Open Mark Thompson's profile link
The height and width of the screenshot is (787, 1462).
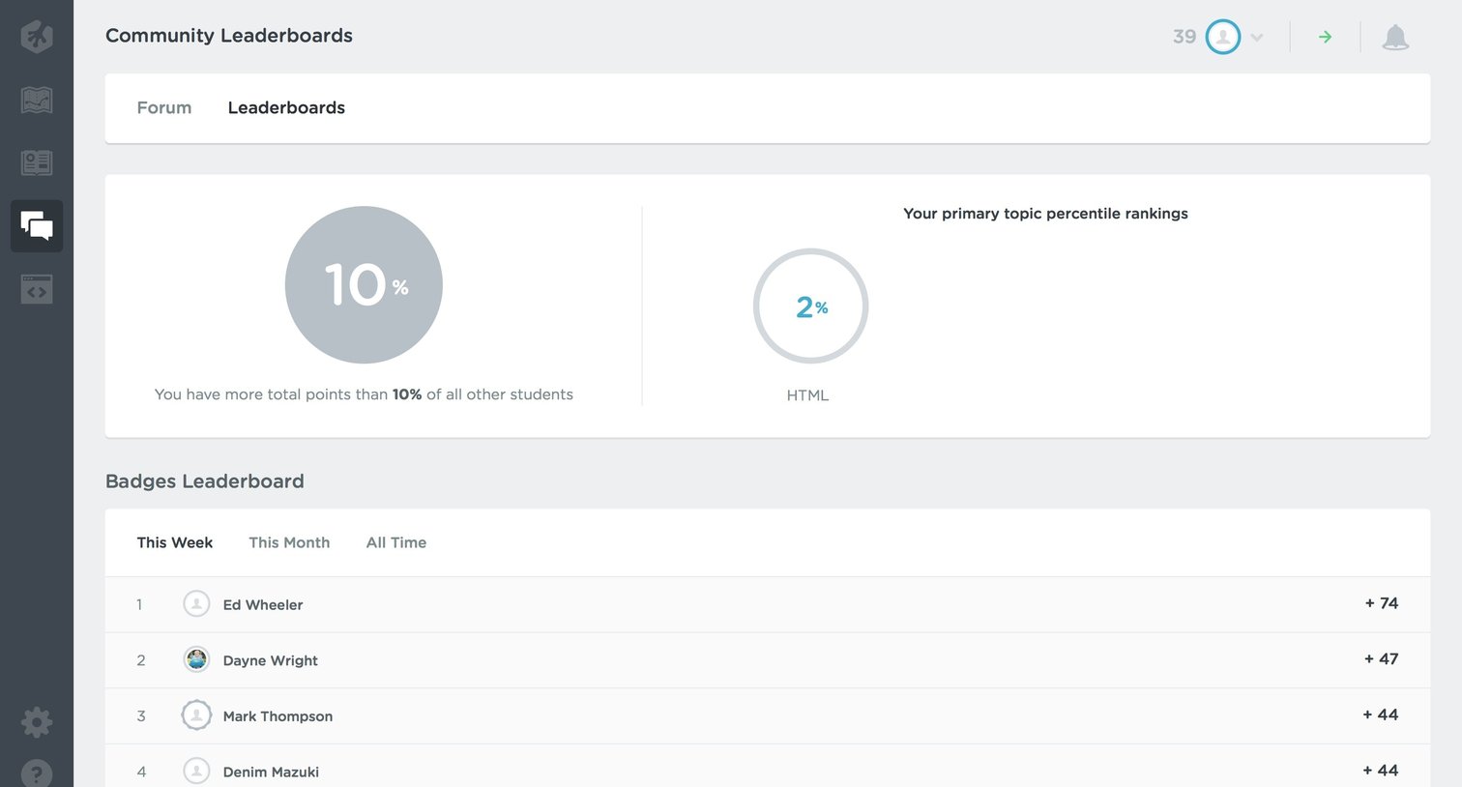pos(278,716)
